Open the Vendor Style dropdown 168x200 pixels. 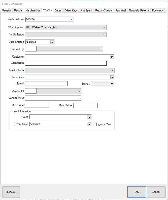point(79,98)
